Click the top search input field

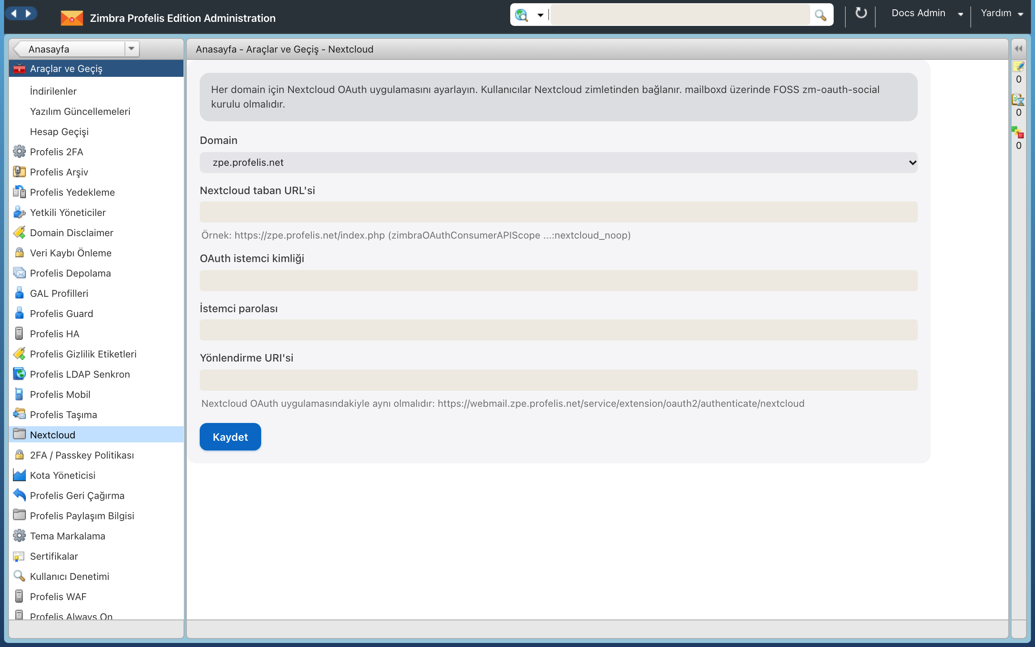680,15
